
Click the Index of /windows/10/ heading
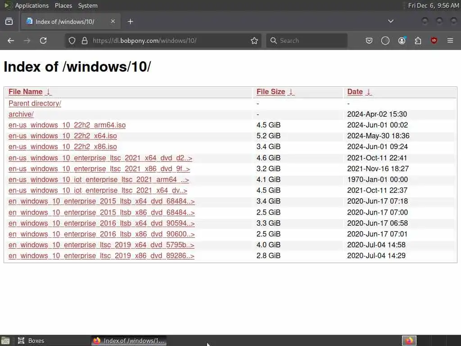coord(77,67)
